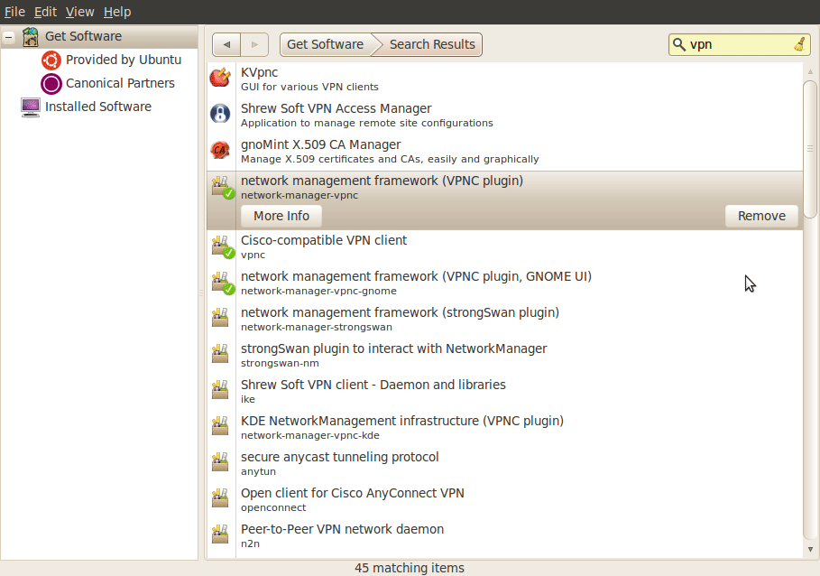Select 'Shrew Soft VPN client - Daemon and libraries'
Viewport: 820px width, 576px height.
373,385
